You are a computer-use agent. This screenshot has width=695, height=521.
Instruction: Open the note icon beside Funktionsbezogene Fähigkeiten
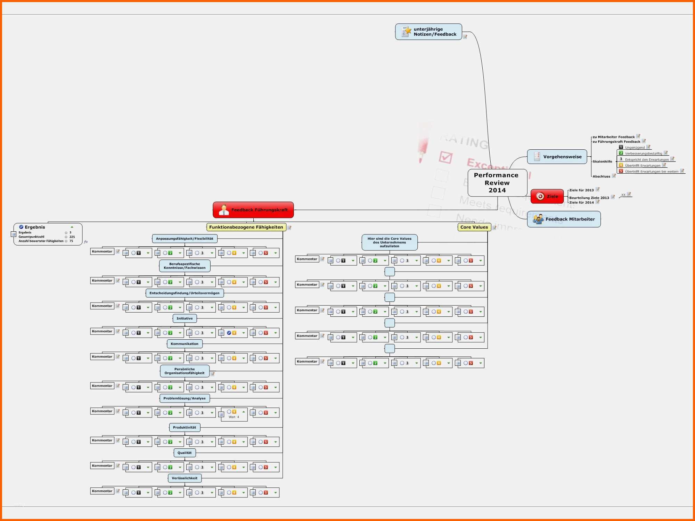click(x=289, y=228)
